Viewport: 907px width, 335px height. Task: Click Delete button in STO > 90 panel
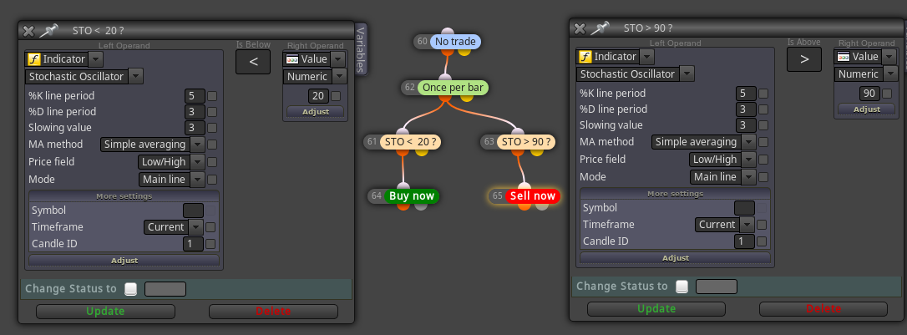[x=823, y=309]
